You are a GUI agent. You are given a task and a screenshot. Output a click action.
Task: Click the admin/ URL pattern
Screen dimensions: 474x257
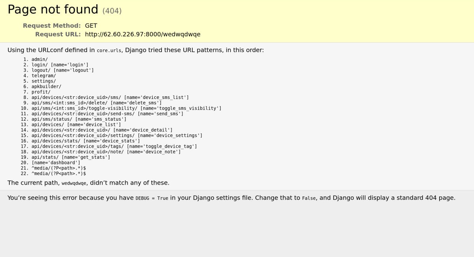tap(40, 59)
